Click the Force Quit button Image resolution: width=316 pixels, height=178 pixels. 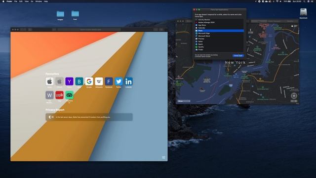pyautogui.click(x=238, y=55)
